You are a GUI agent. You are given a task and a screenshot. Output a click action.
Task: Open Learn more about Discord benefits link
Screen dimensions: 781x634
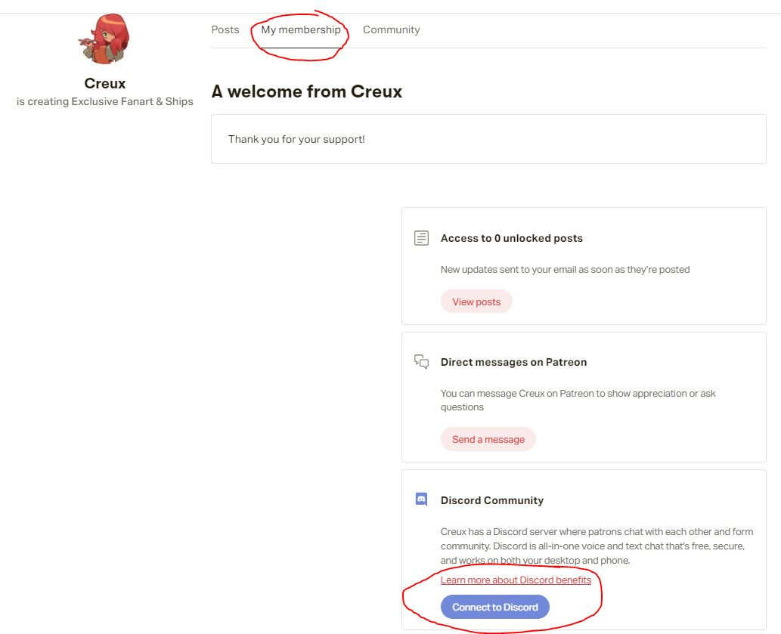point(516,580)
